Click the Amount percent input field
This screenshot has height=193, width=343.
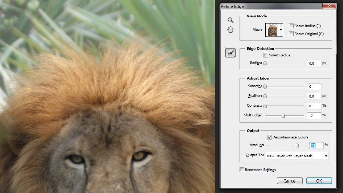point(316,145)
